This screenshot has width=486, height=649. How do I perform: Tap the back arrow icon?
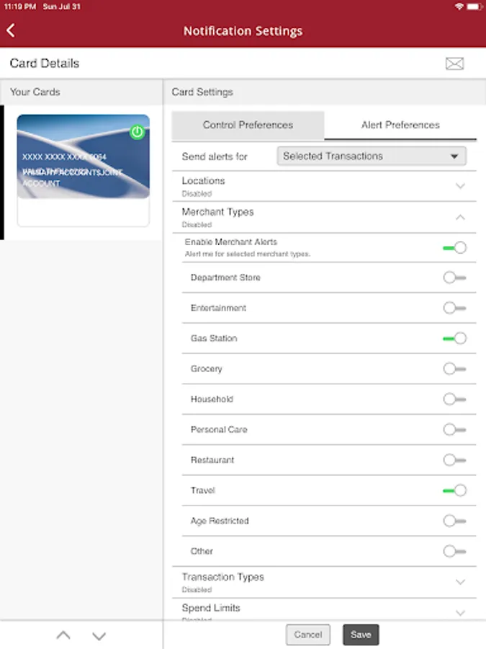11,30
